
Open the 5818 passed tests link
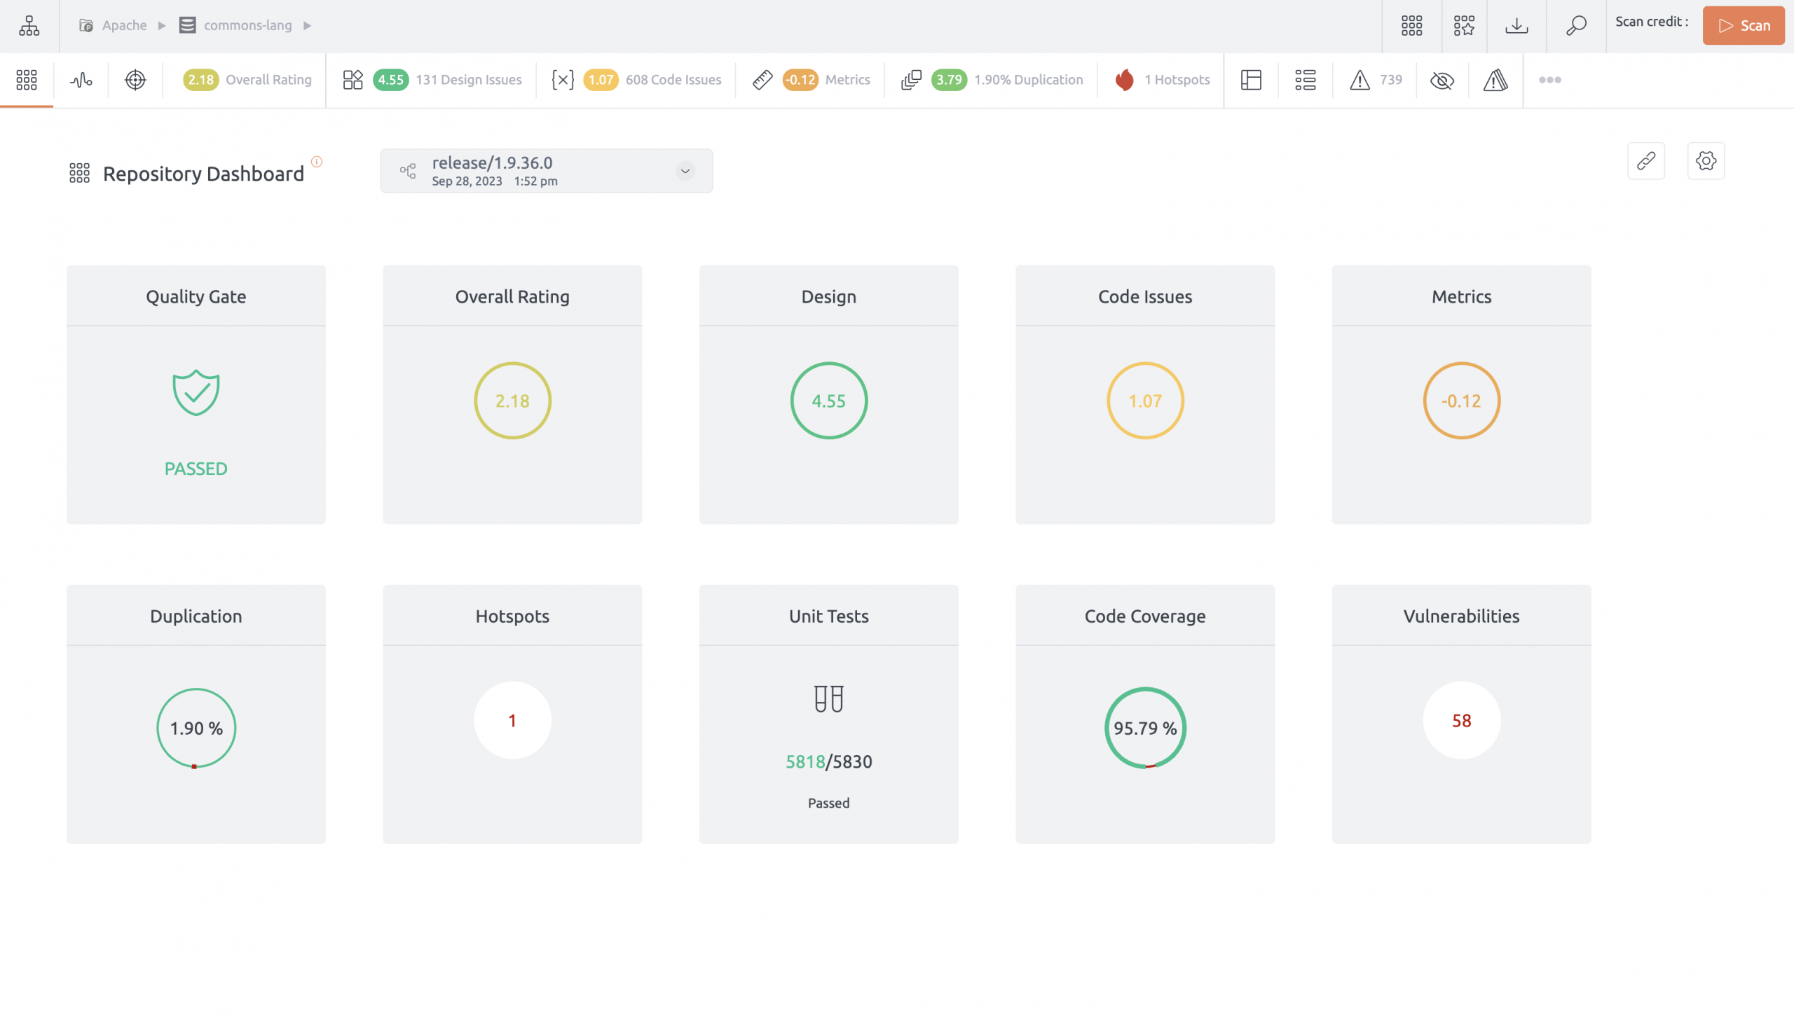pos(805,761)
